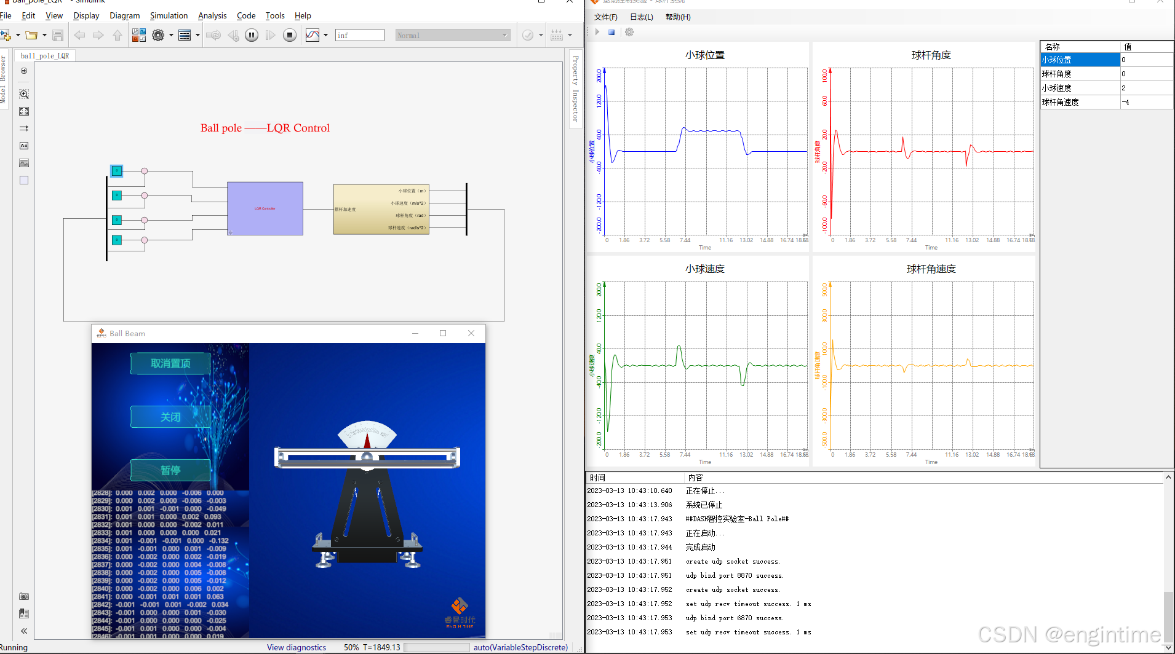Select the 球杆角度 row in value table
Image resolution: width=1175 pixels, height=654 pixels.
pyautogui.click(x=1107, y=74)
